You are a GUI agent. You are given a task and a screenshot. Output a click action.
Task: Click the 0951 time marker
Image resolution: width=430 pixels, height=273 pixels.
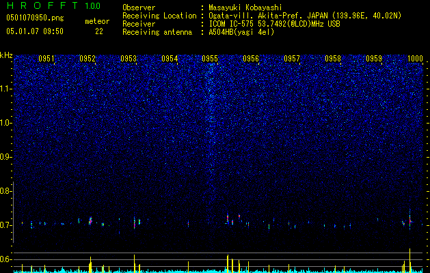(x=46, y=59)
